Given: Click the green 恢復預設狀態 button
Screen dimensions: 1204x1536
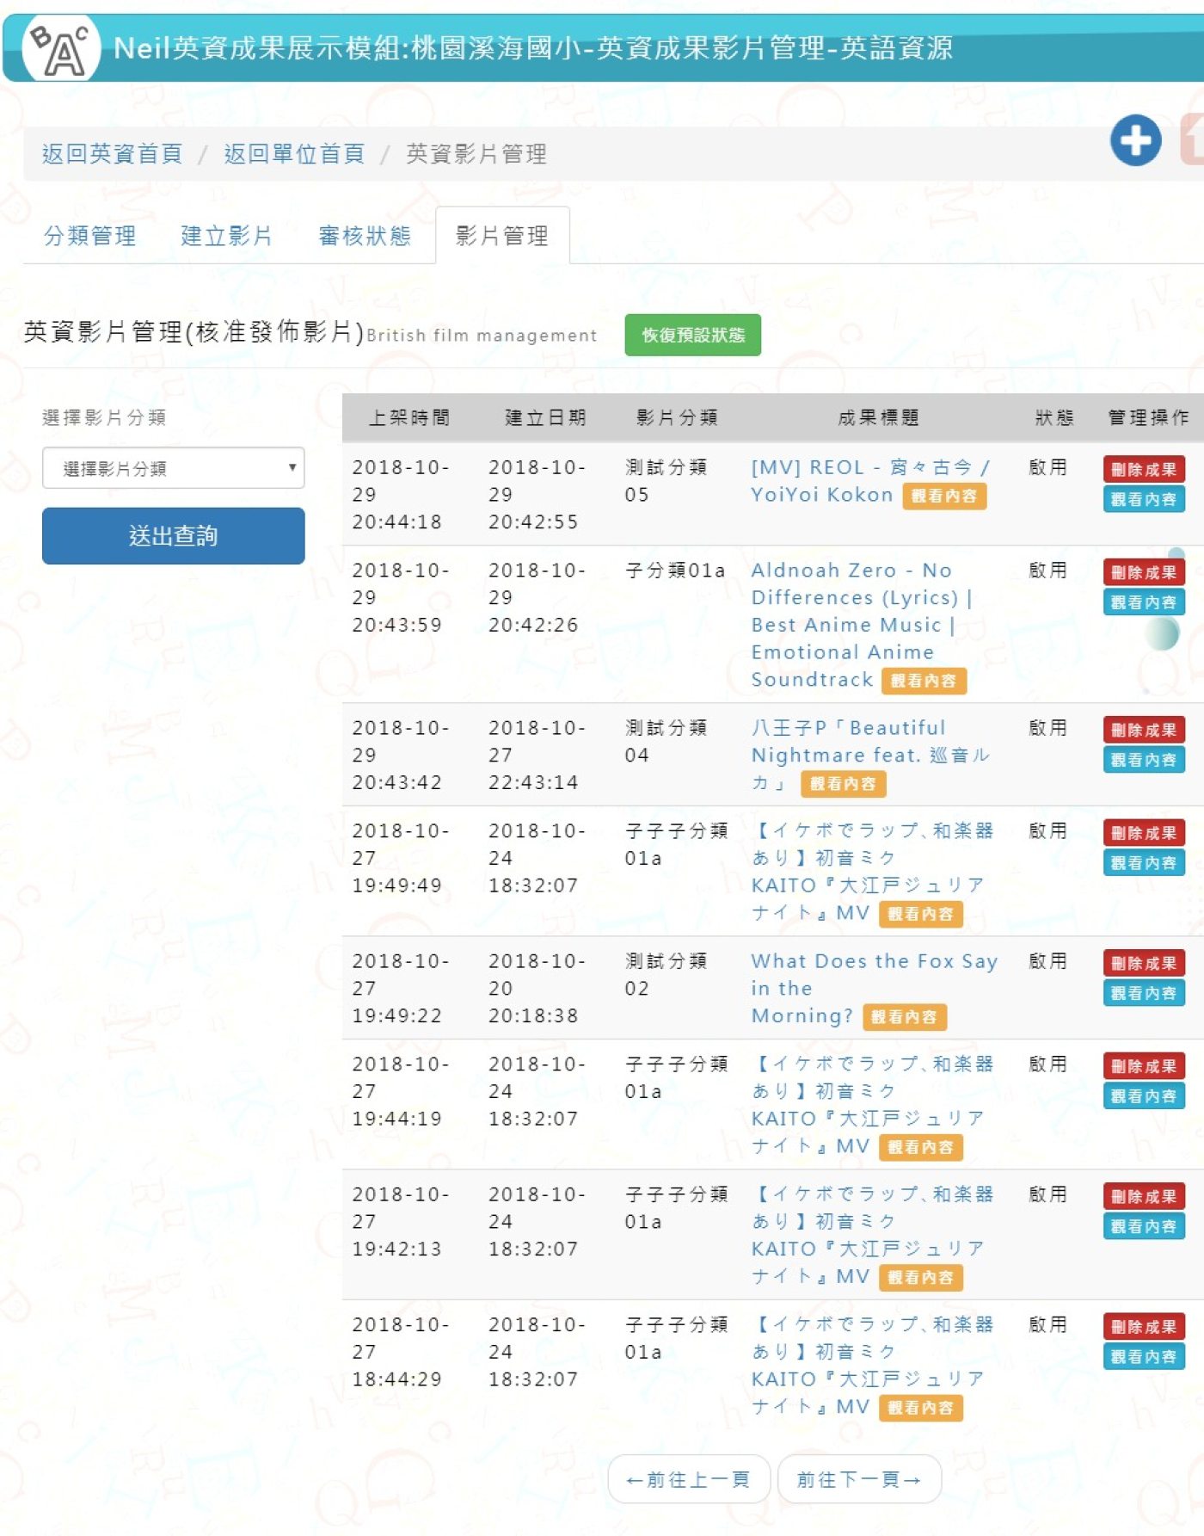Looking at the screenshot, I should [x=692, y=335].
